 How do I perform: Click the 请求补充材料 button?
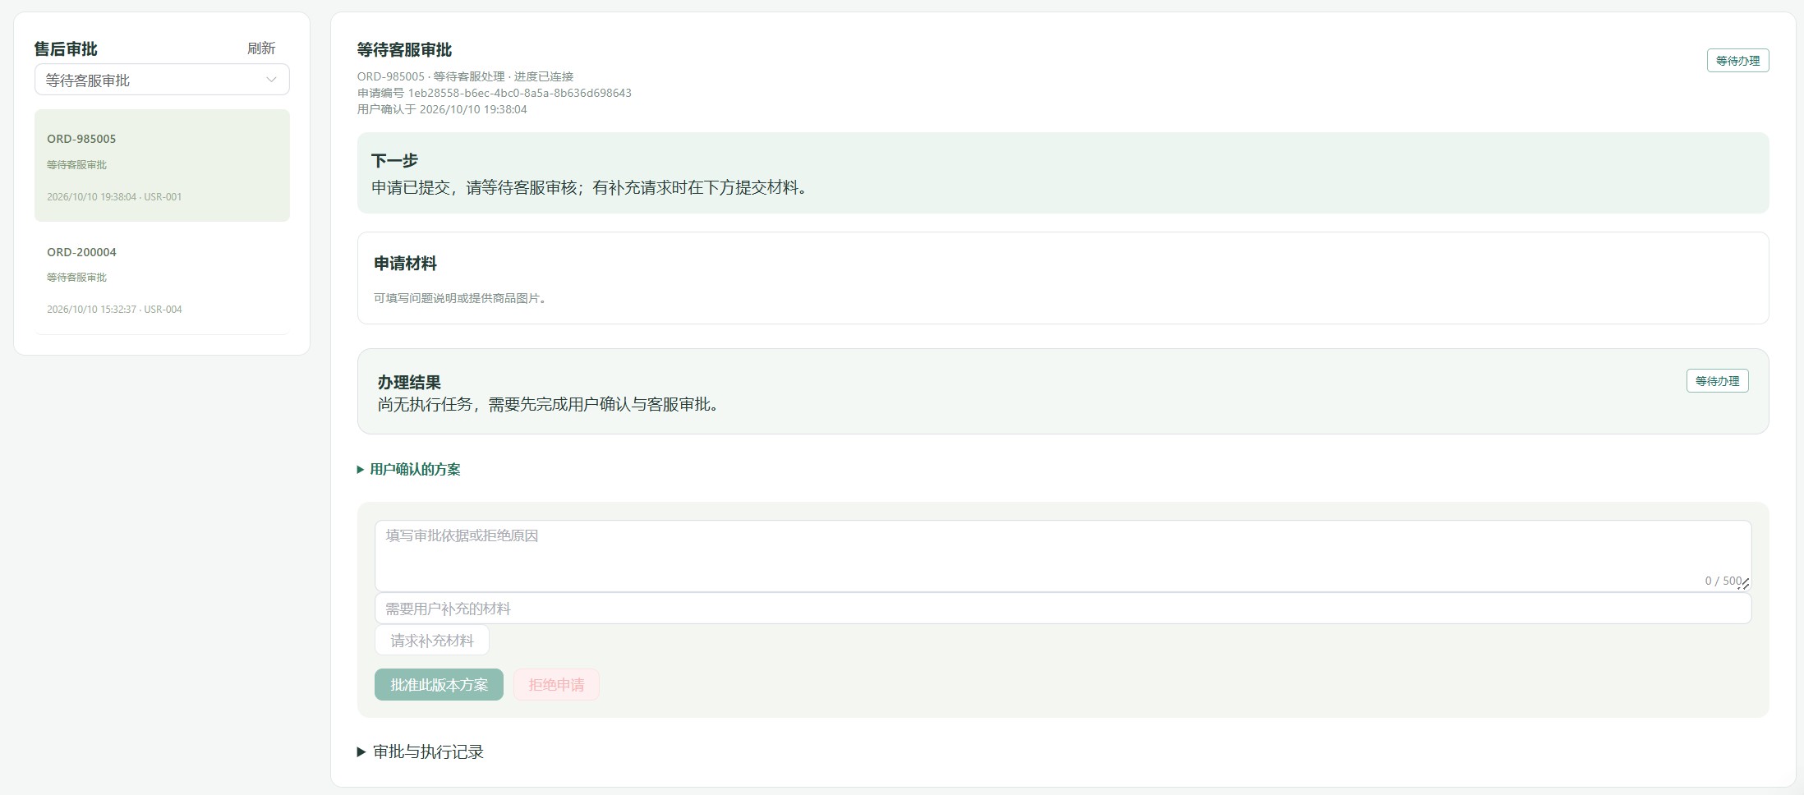pyautogui.click(x=432, y=641)
